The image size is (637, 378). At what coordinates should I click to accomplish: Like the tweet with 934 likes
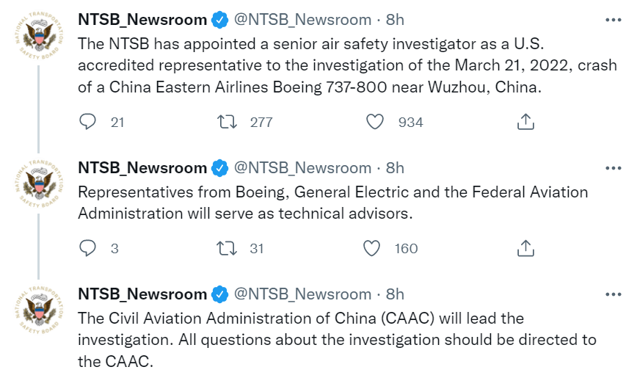click(374, 122)
